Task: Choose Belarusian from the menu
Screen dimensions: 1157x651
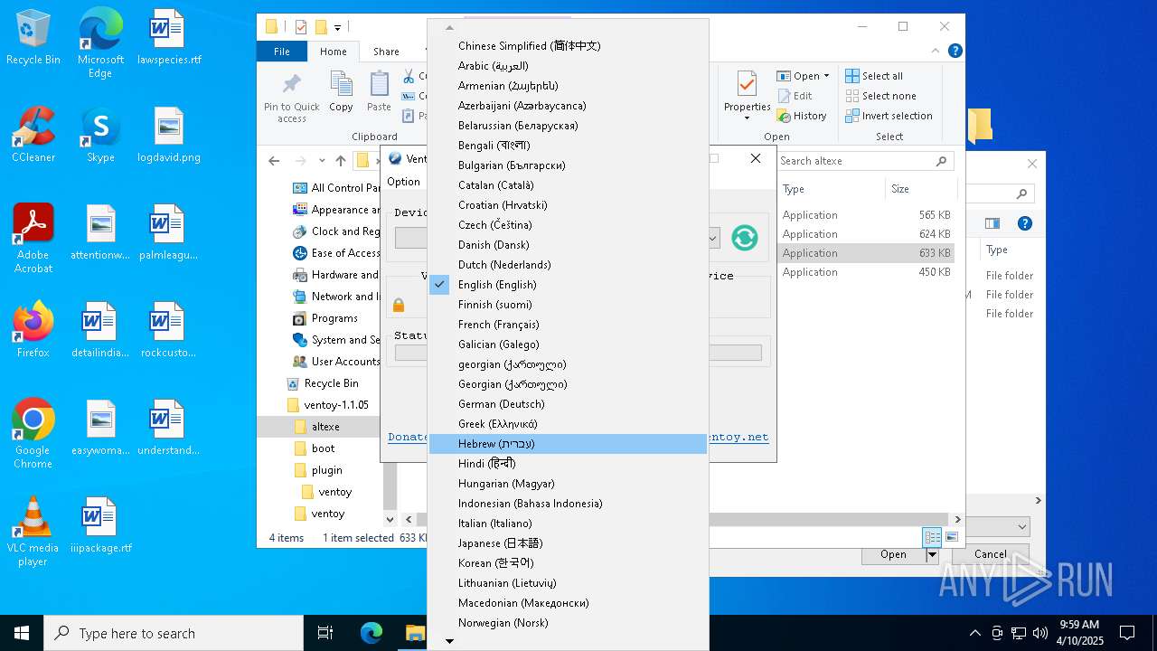Action: (x=568, y=126)
